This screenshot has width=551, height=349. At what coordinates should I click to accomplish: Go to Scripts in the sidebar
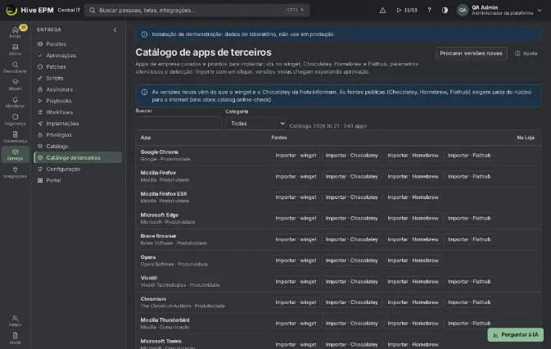point(78,78)
